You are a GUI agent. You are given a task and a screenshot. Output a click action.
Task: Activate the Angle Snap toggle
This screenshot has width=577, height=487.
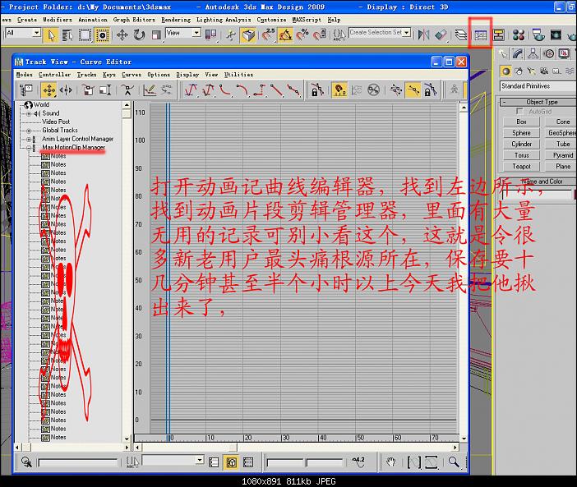tap(285, 34)
